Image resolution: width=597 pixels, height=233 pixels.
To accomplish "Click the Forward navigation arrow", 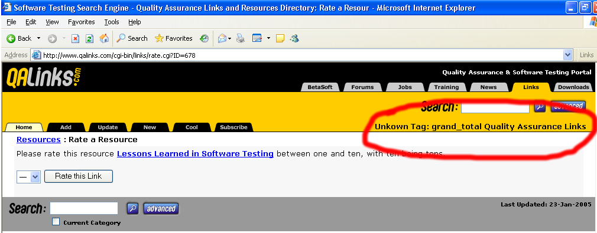I will click(52, 38).
